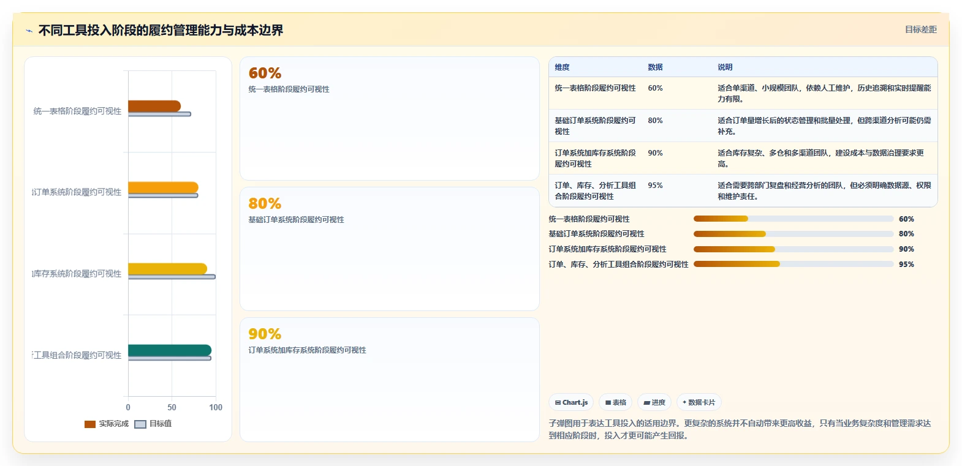Click the 80% progress bar for 基础订单系统阶段
This screenshot has width=962, height=466.
click(x=793, y=234)
